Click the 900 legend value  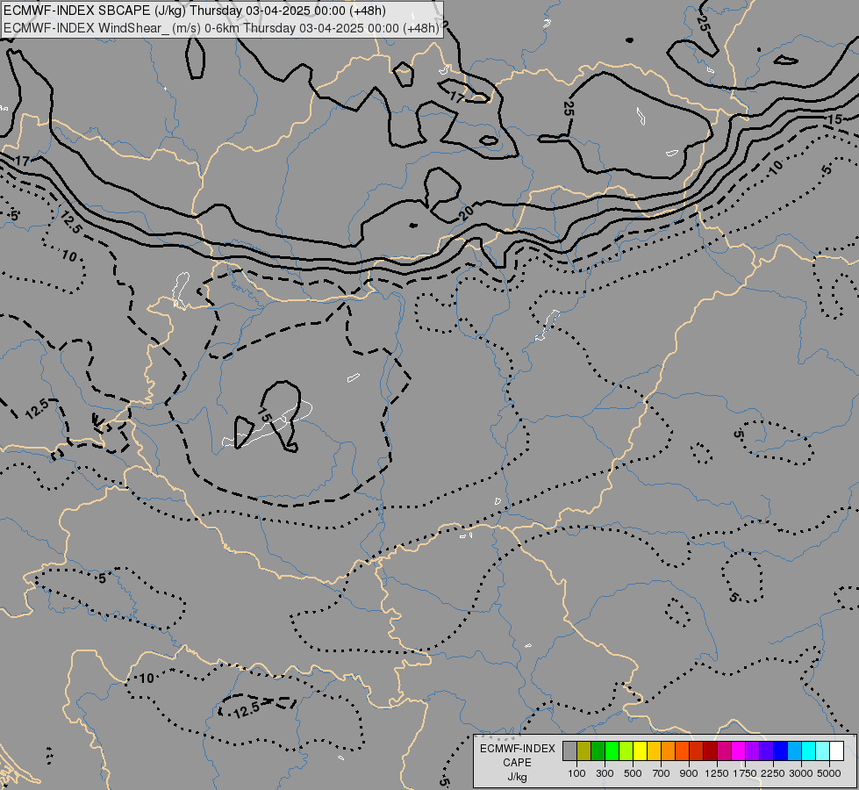pyautogui.click(x=689, y=773)
